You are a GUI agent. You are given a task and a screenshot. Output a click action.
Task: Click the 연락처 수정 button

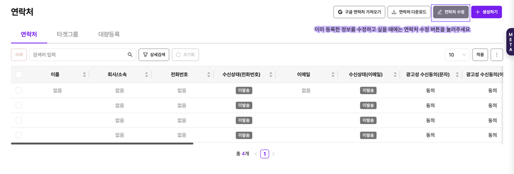(x=451, y=12)
